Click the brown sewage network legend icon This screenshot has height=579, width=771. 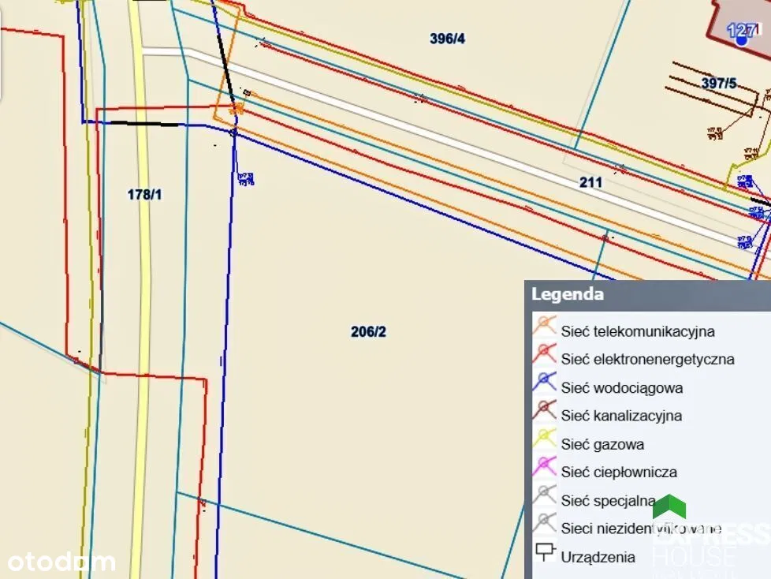point(545,411)
